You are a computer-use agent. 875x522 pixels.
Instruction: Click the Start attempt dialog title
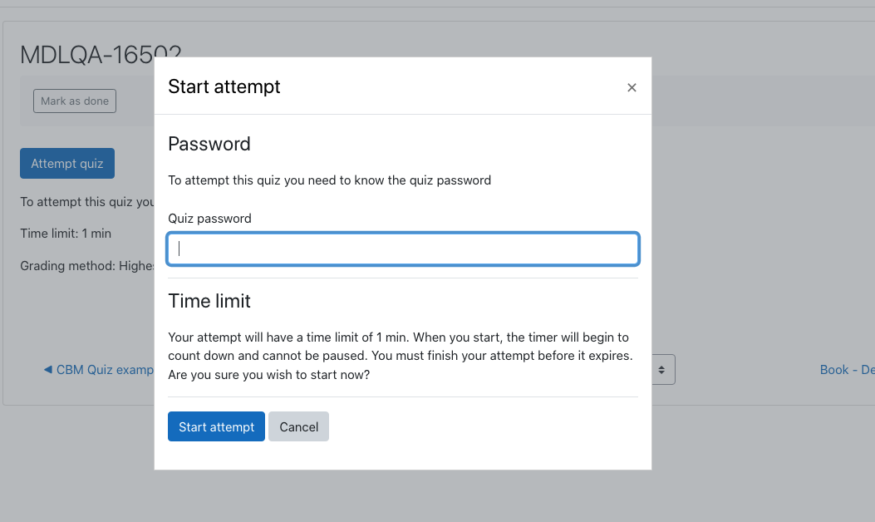coord(224,86)
